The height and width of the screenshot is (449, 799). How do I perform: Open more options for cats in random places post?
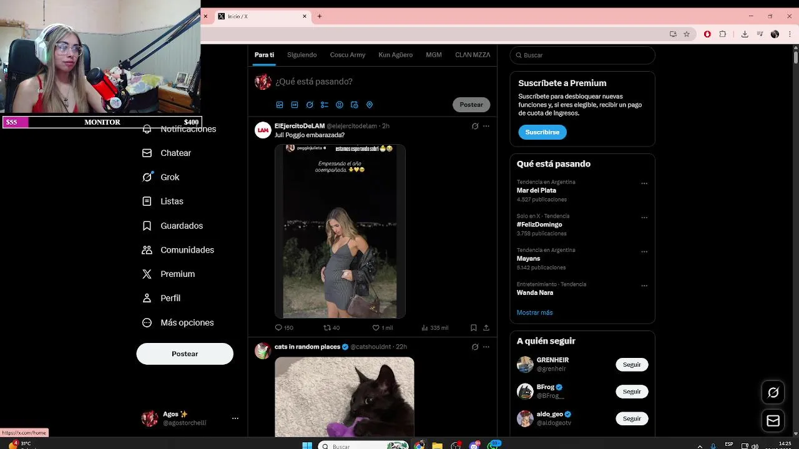[486, 347]
